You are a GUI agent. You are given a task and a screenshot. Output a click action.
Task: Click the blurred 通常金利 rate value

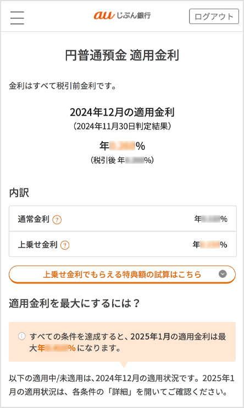tap(211, 219)
